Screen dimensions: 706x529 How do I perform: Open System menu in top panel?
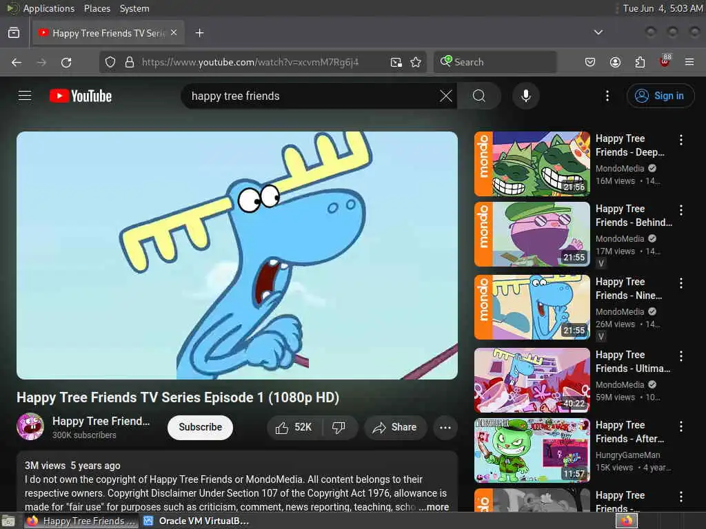point(134,8)
